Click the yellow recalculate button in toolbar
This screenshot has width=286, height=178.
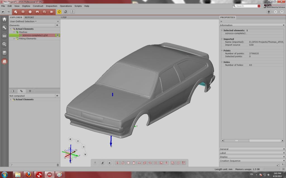coord(59,12)
